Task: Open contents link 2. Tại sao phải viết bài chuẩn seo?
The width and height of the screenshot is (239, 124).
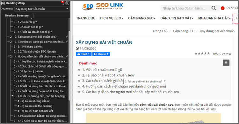Action: coord(108,75)
